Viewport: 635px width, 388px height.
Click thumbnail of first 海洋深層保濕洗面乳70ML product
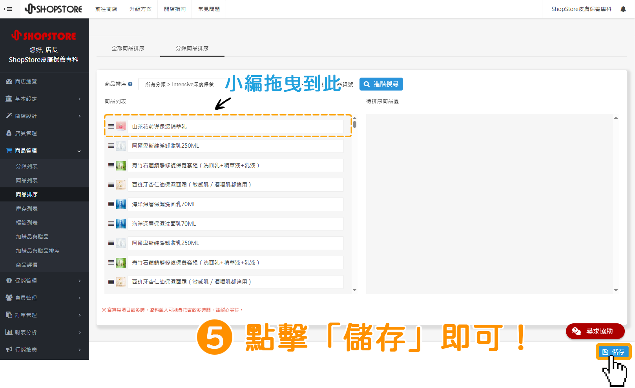(121, 204)
